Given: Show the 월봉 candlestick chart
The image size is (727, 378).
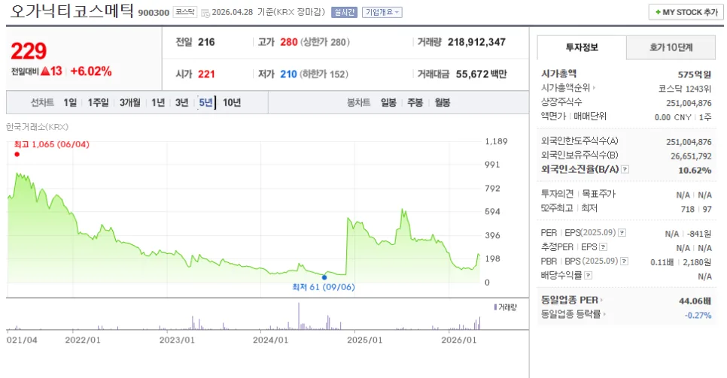Looking at the screenshot, I should [443, 102].
